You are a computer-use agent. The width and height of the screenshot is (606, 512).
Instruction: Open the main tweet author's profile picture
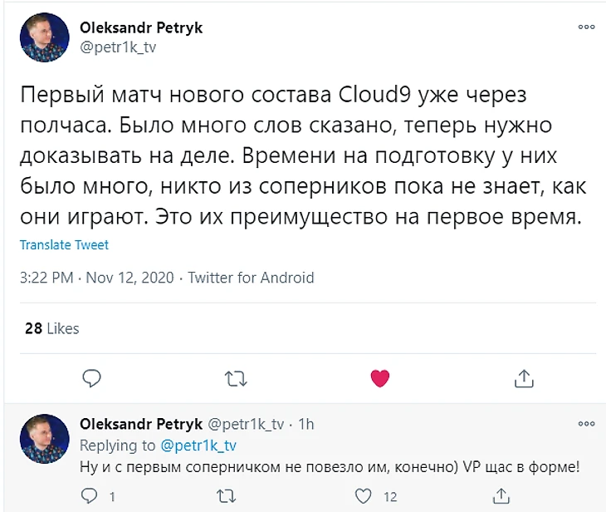click(44, 40)
